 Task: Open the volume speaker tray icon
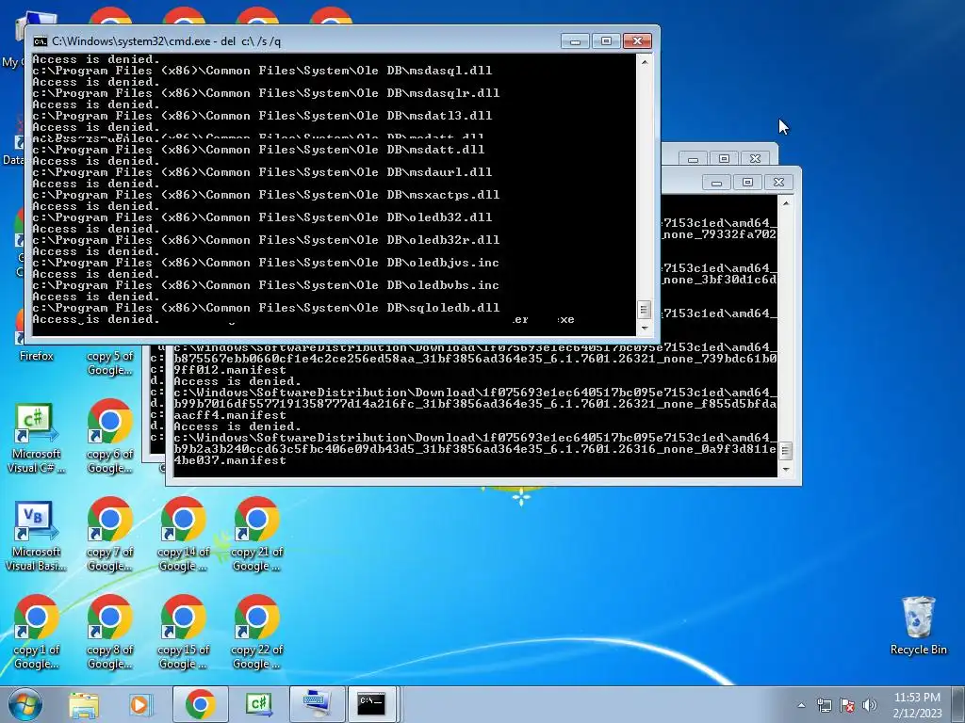tap(870, 705)
